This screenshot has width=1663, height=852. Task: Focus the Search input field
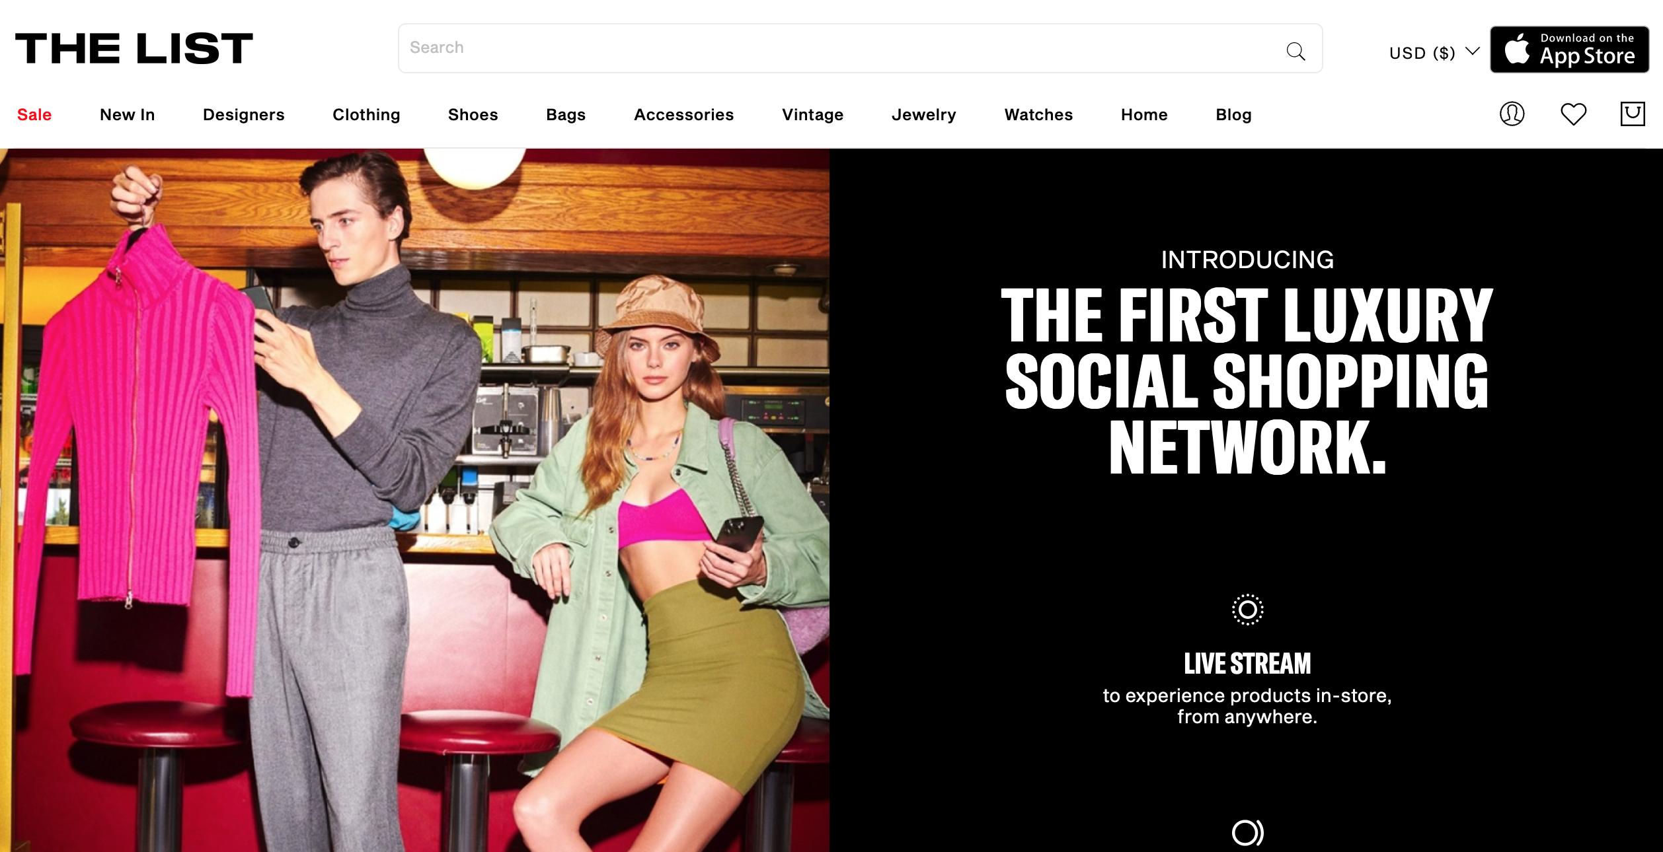pos(839,48)
